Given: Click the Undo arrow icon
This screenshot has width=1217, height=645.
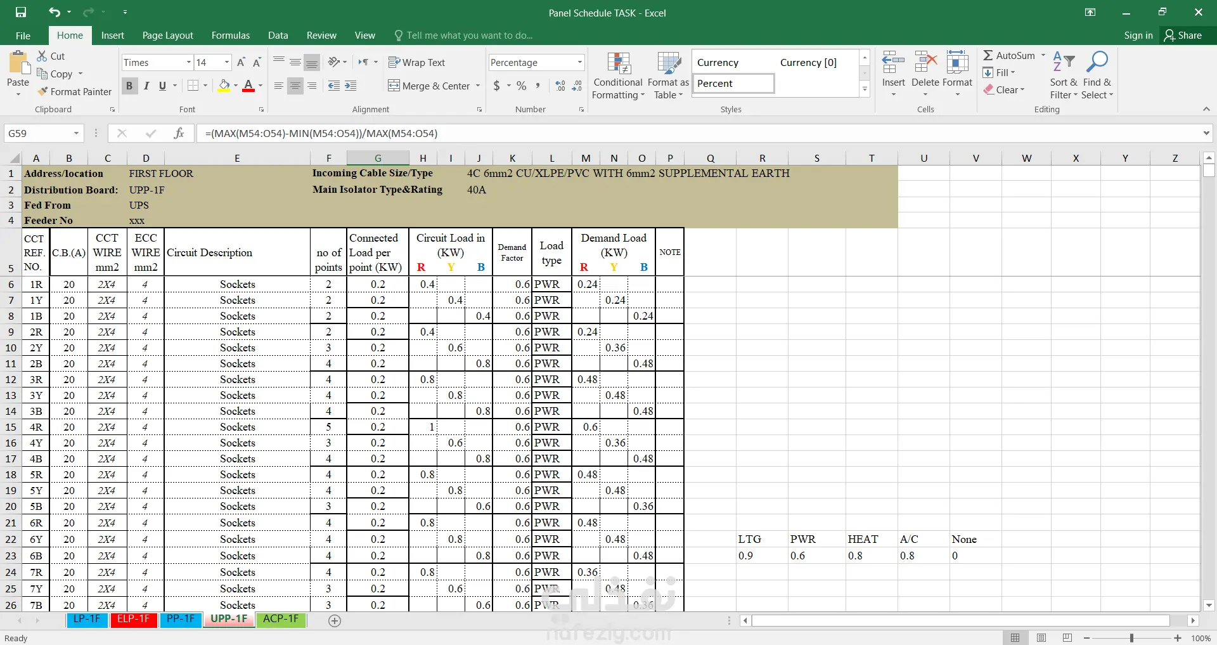Looking at the screenshot, I should coord(55,12).
